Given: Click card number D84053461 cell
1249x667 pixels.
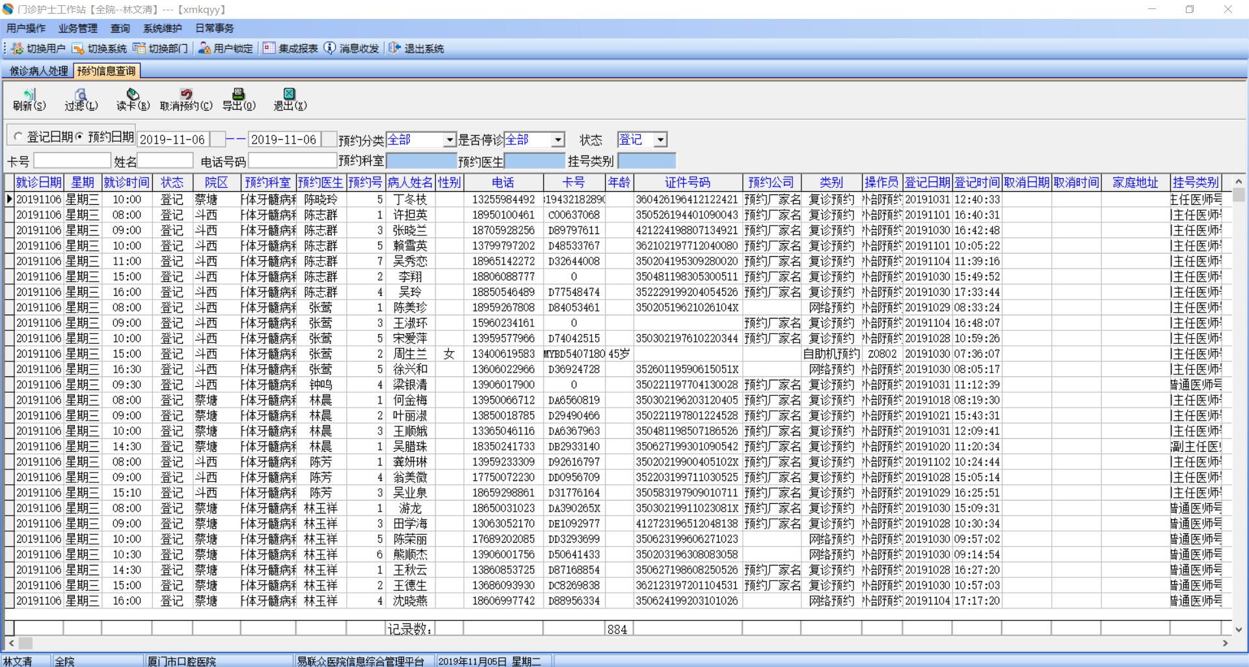Looking at the screenshot, I should (574, 307).
